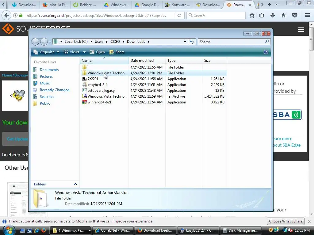Dismiss the Firefox data notification bar
The image size is (314, 235).
(309, 222)
